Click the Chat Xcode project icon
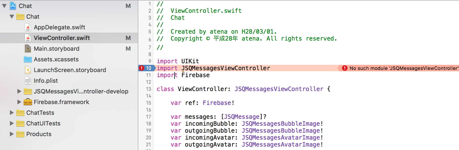This screenshot has width=459, height=150. tap(13, 6)
